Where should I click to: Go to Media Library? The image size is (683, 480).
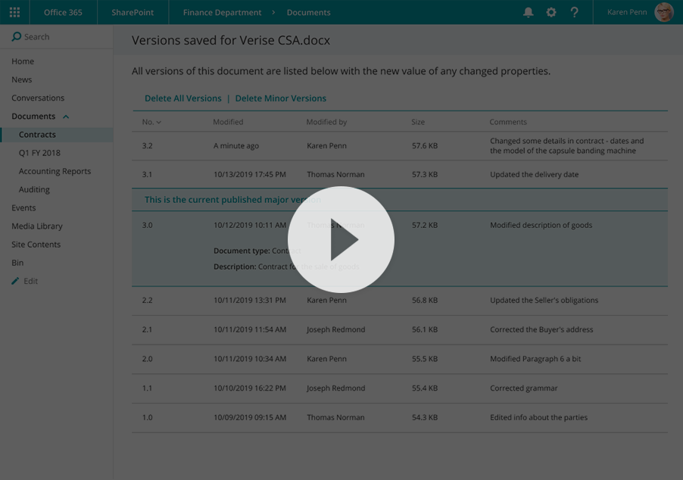36,226
